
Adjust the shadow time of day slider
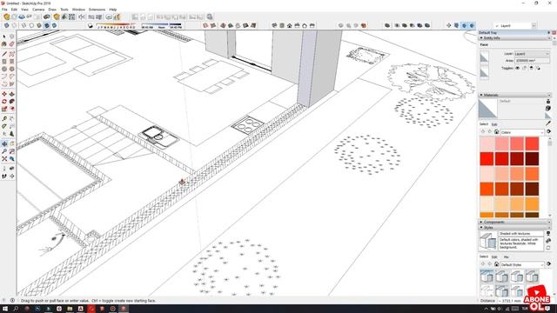(x=162, y=25)
